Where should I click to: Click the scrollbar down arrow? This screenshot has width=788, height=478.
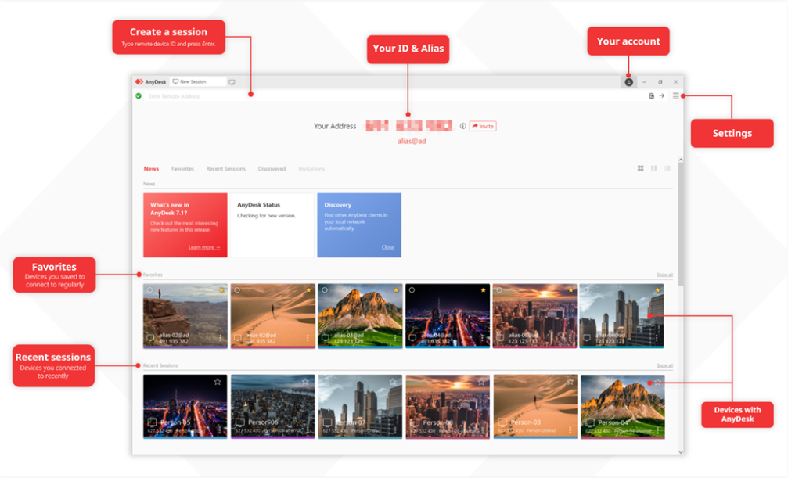(681, 452)
